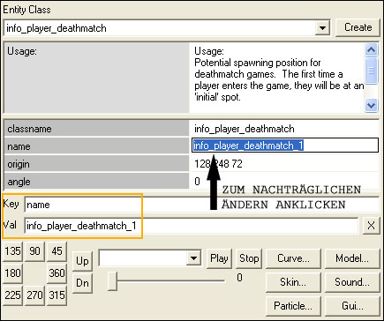Set angle to 180
384x321 pixels.
pyautogui.click(x=12, y=273)
